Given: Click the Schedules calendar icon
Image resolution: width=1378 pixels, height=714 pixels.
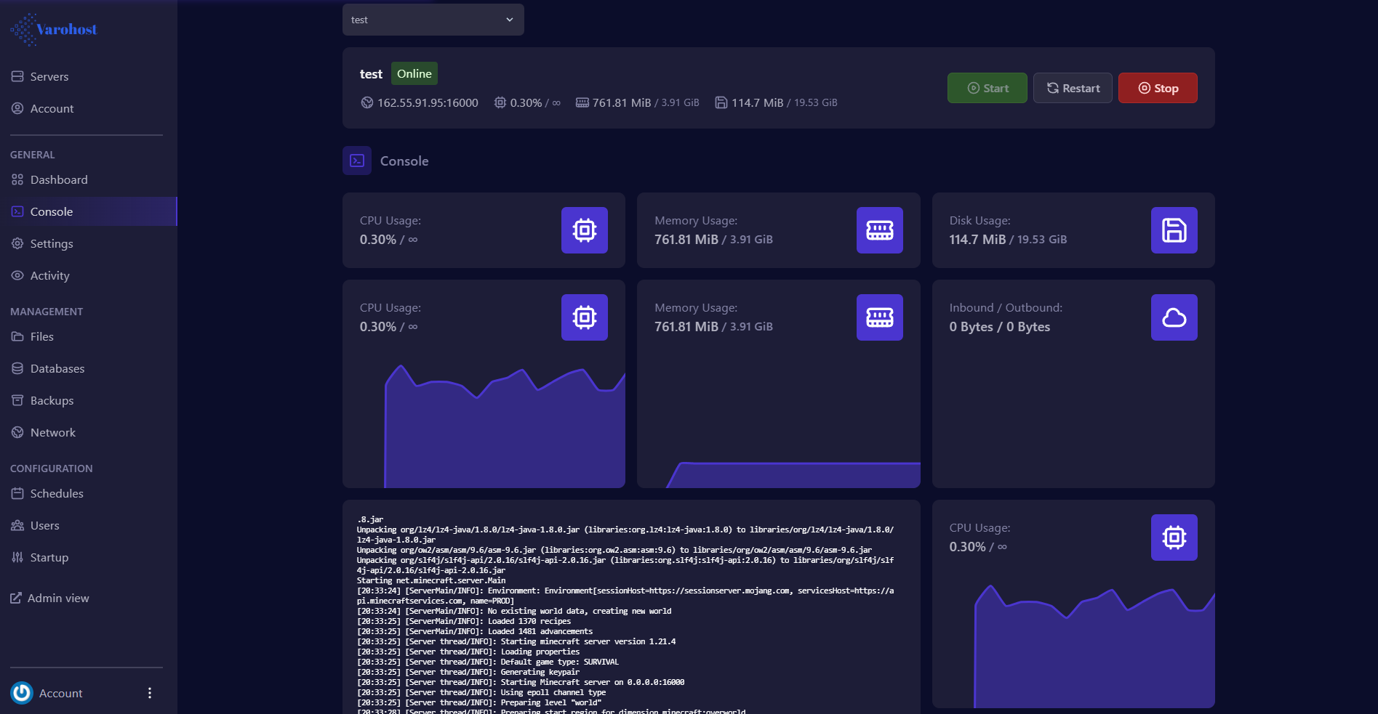Looking at the screenshot, I should tap(17, 493).
